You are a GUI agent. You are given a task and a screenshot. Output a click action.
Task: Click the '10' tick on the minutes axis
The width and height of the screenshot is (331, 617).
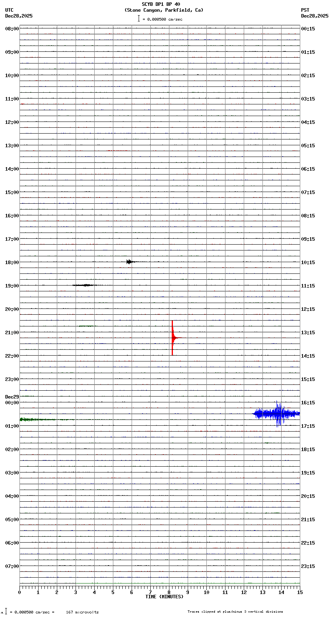(206, 592)
